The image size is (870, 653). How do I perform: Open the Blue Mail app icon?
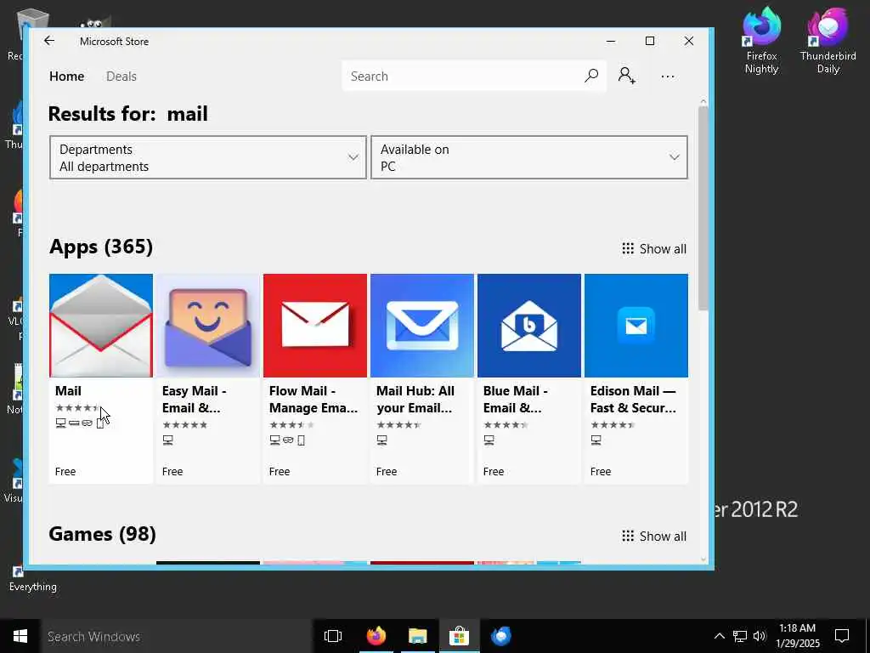pos(529,326)
